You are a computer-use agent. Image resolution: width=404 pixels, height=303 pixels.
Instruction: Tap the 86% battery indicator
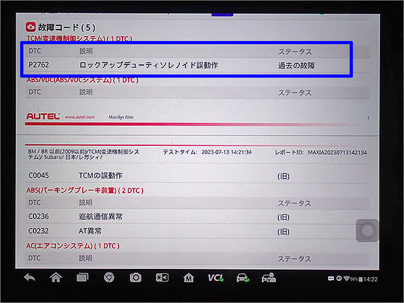356,279
